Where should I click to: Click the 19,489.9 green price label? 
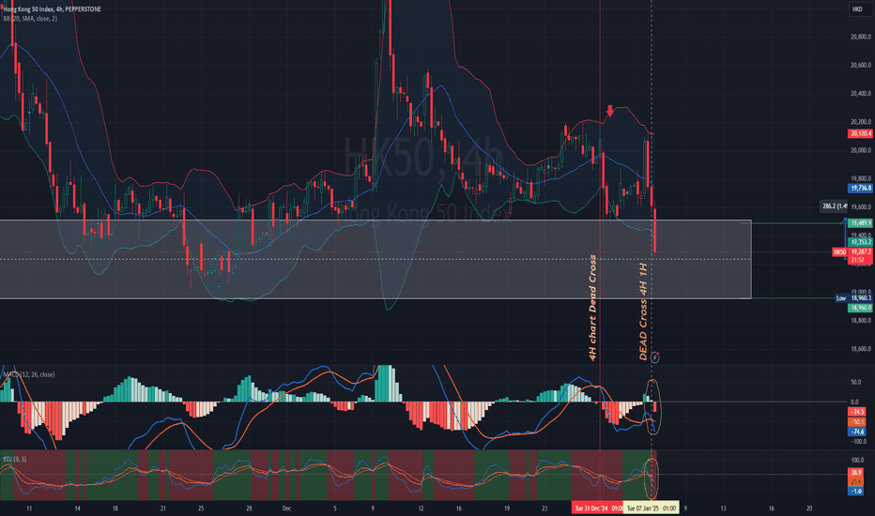pos(861,223)
